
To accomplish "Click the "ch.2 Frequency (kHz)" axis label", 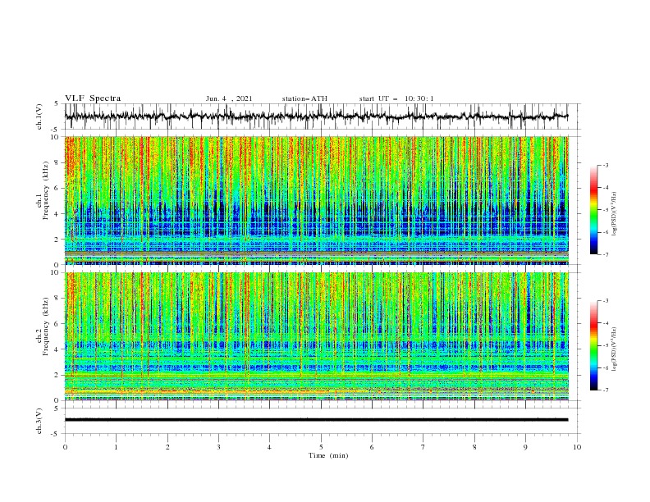I will [43, 326].
